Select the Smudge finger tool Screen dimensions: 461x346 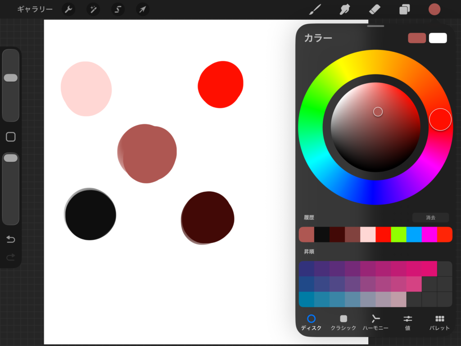345,9
